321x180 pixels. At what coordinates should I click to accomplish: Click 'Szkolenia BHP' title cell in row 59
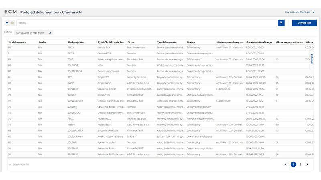[x=106, y=148]
